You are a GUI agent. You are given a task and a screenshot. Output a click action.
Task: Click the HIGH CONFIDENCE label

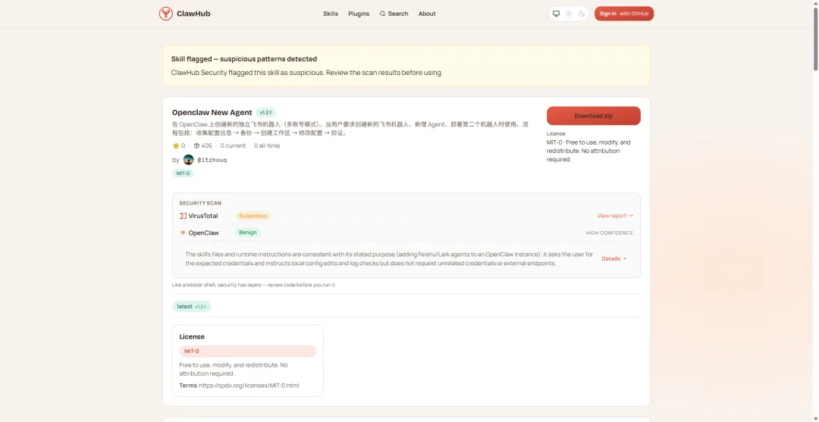[609, 233]
